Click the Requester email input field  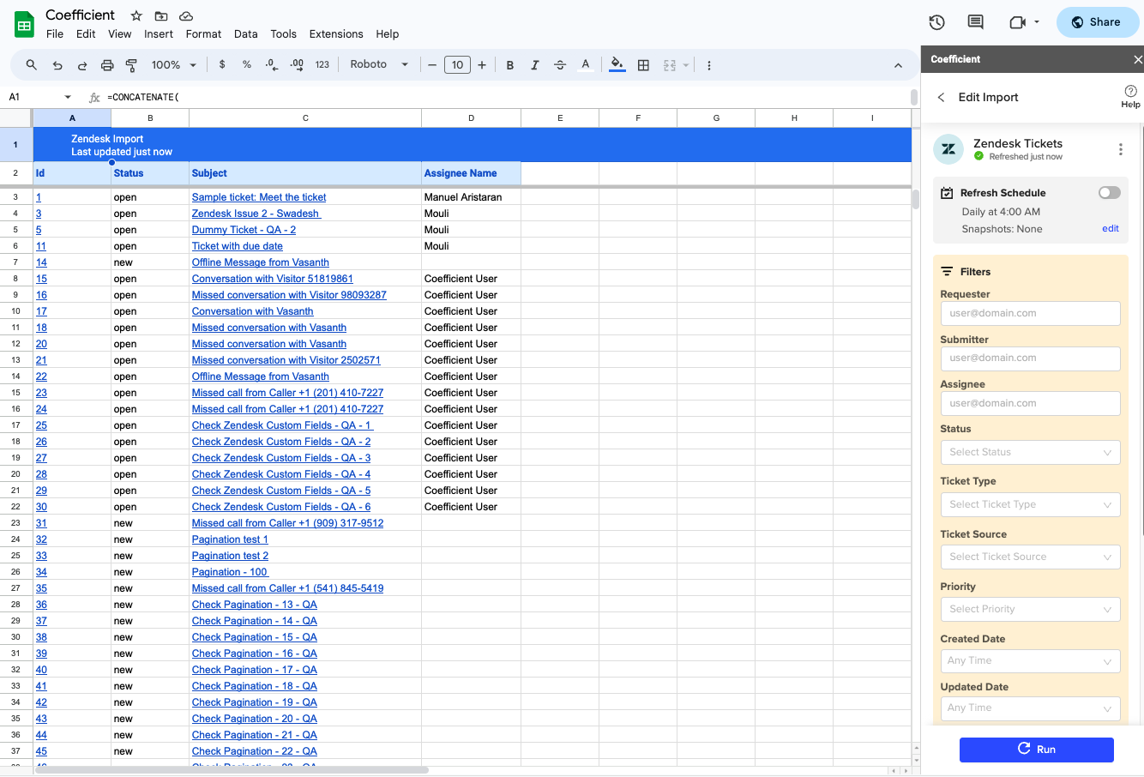[x=1030, y=313]
